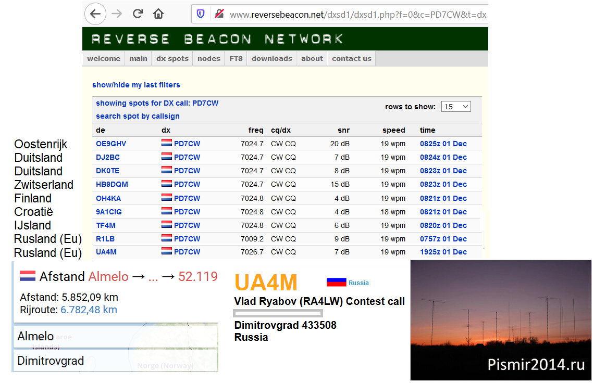Image resolution: width=594 pixels, height=384 pixels.
Task: Click the browser back arrow button
Action: (x=95, y=14)
